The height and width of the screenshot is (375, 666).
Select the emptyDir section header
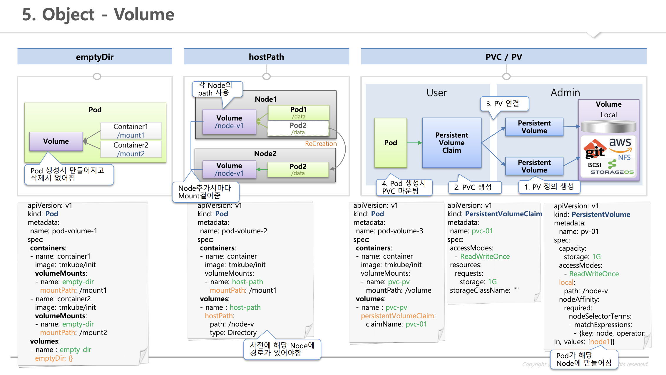[95, 57]
